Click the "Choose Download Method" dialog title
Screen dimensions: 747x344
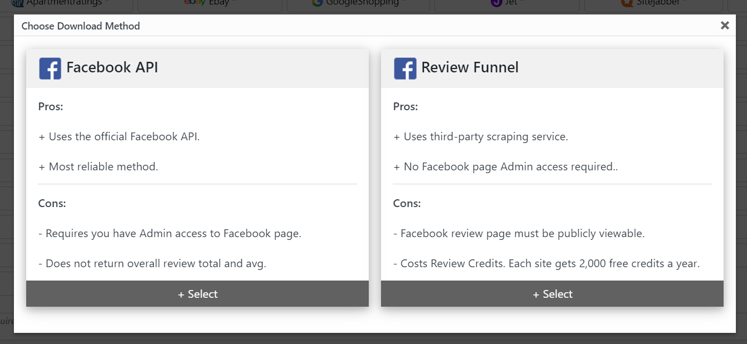click(81, 26)
